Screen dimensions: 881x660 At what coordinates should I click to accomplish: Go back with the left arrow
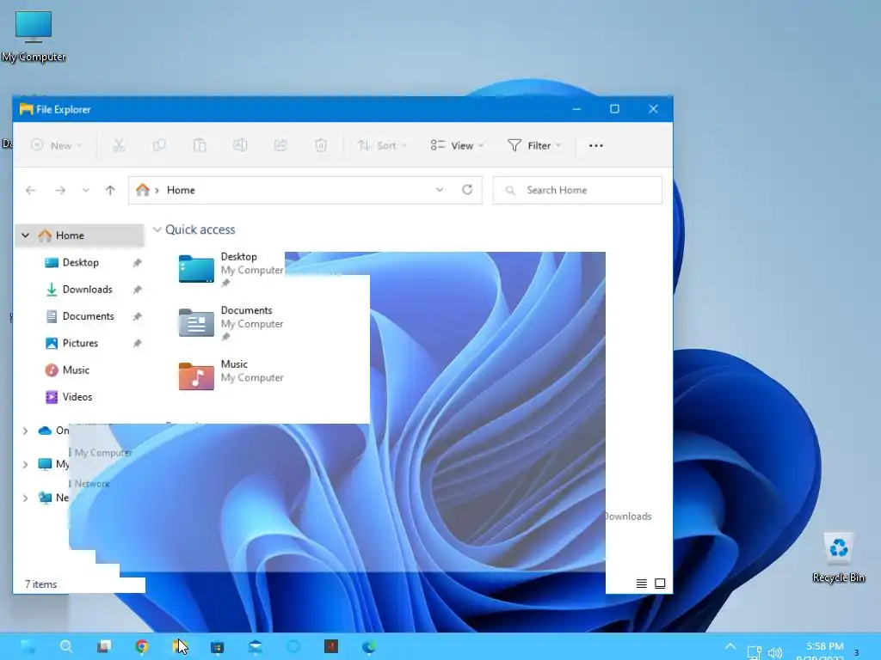pyautogui.click(x=31, y=190)
